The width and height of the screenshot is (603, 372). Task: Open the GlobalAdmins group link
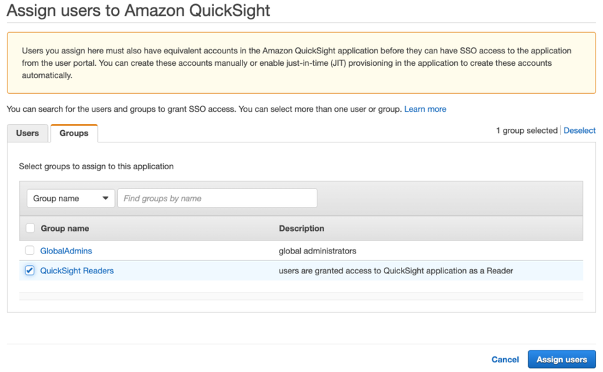(66, 251)
